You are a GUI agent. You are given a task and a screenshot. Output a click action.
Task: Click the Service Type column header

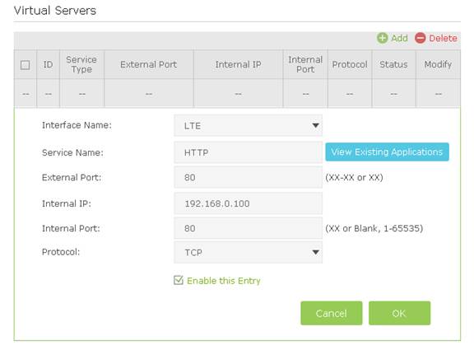click(81, 64)
